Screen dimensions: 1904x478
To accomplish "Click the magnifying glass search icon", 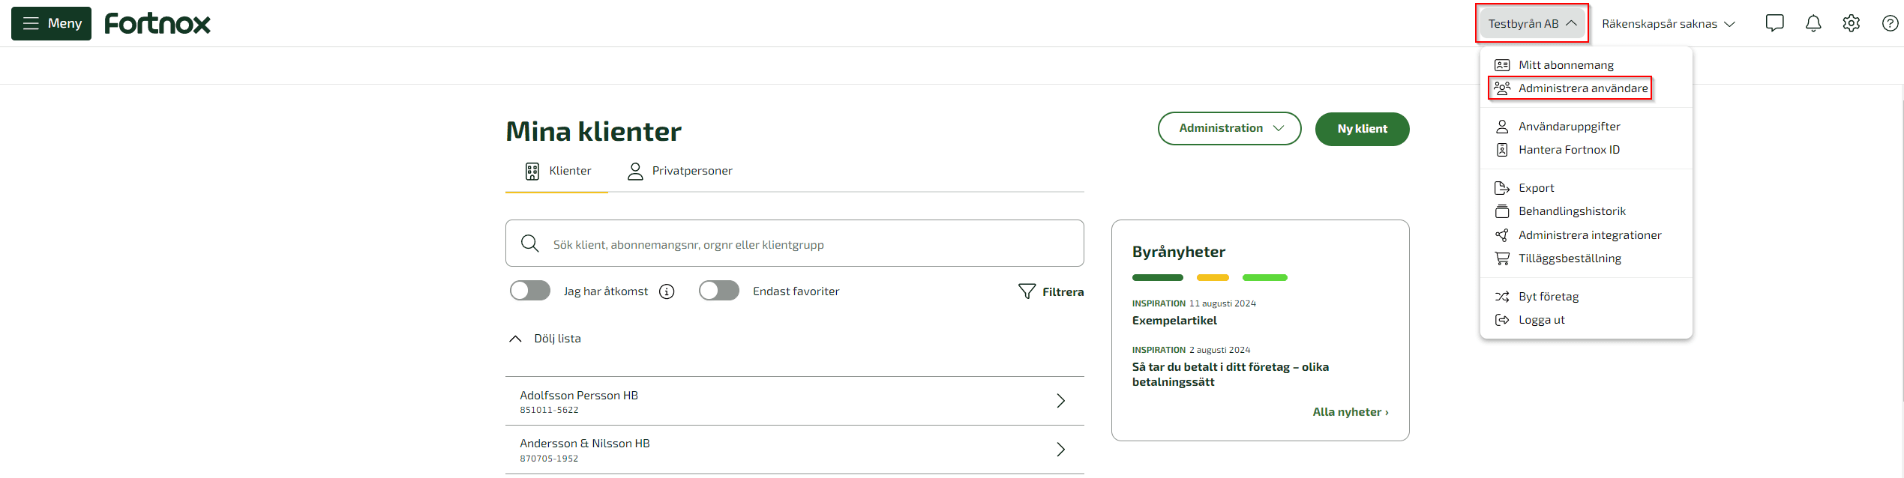I will point(530,243).
